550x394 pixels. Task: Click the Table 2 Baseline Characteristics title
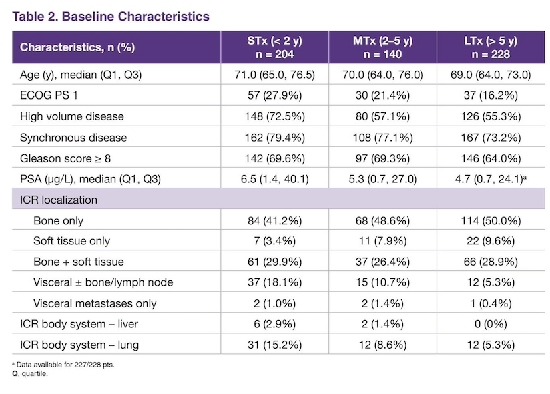click(111, 17)
